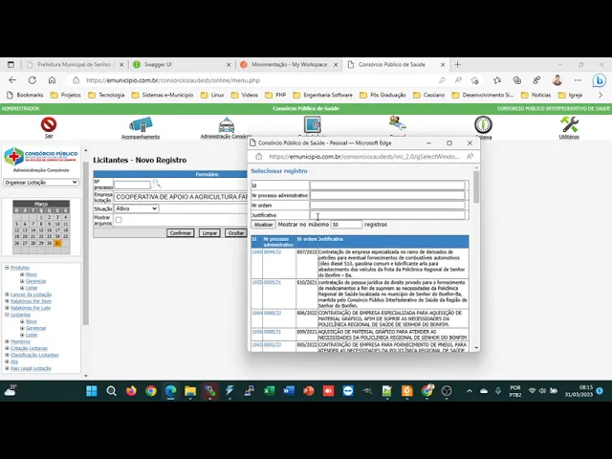612x459 pixels.
Task: Open the Utilitários tools icon
Action: (569, 125)
